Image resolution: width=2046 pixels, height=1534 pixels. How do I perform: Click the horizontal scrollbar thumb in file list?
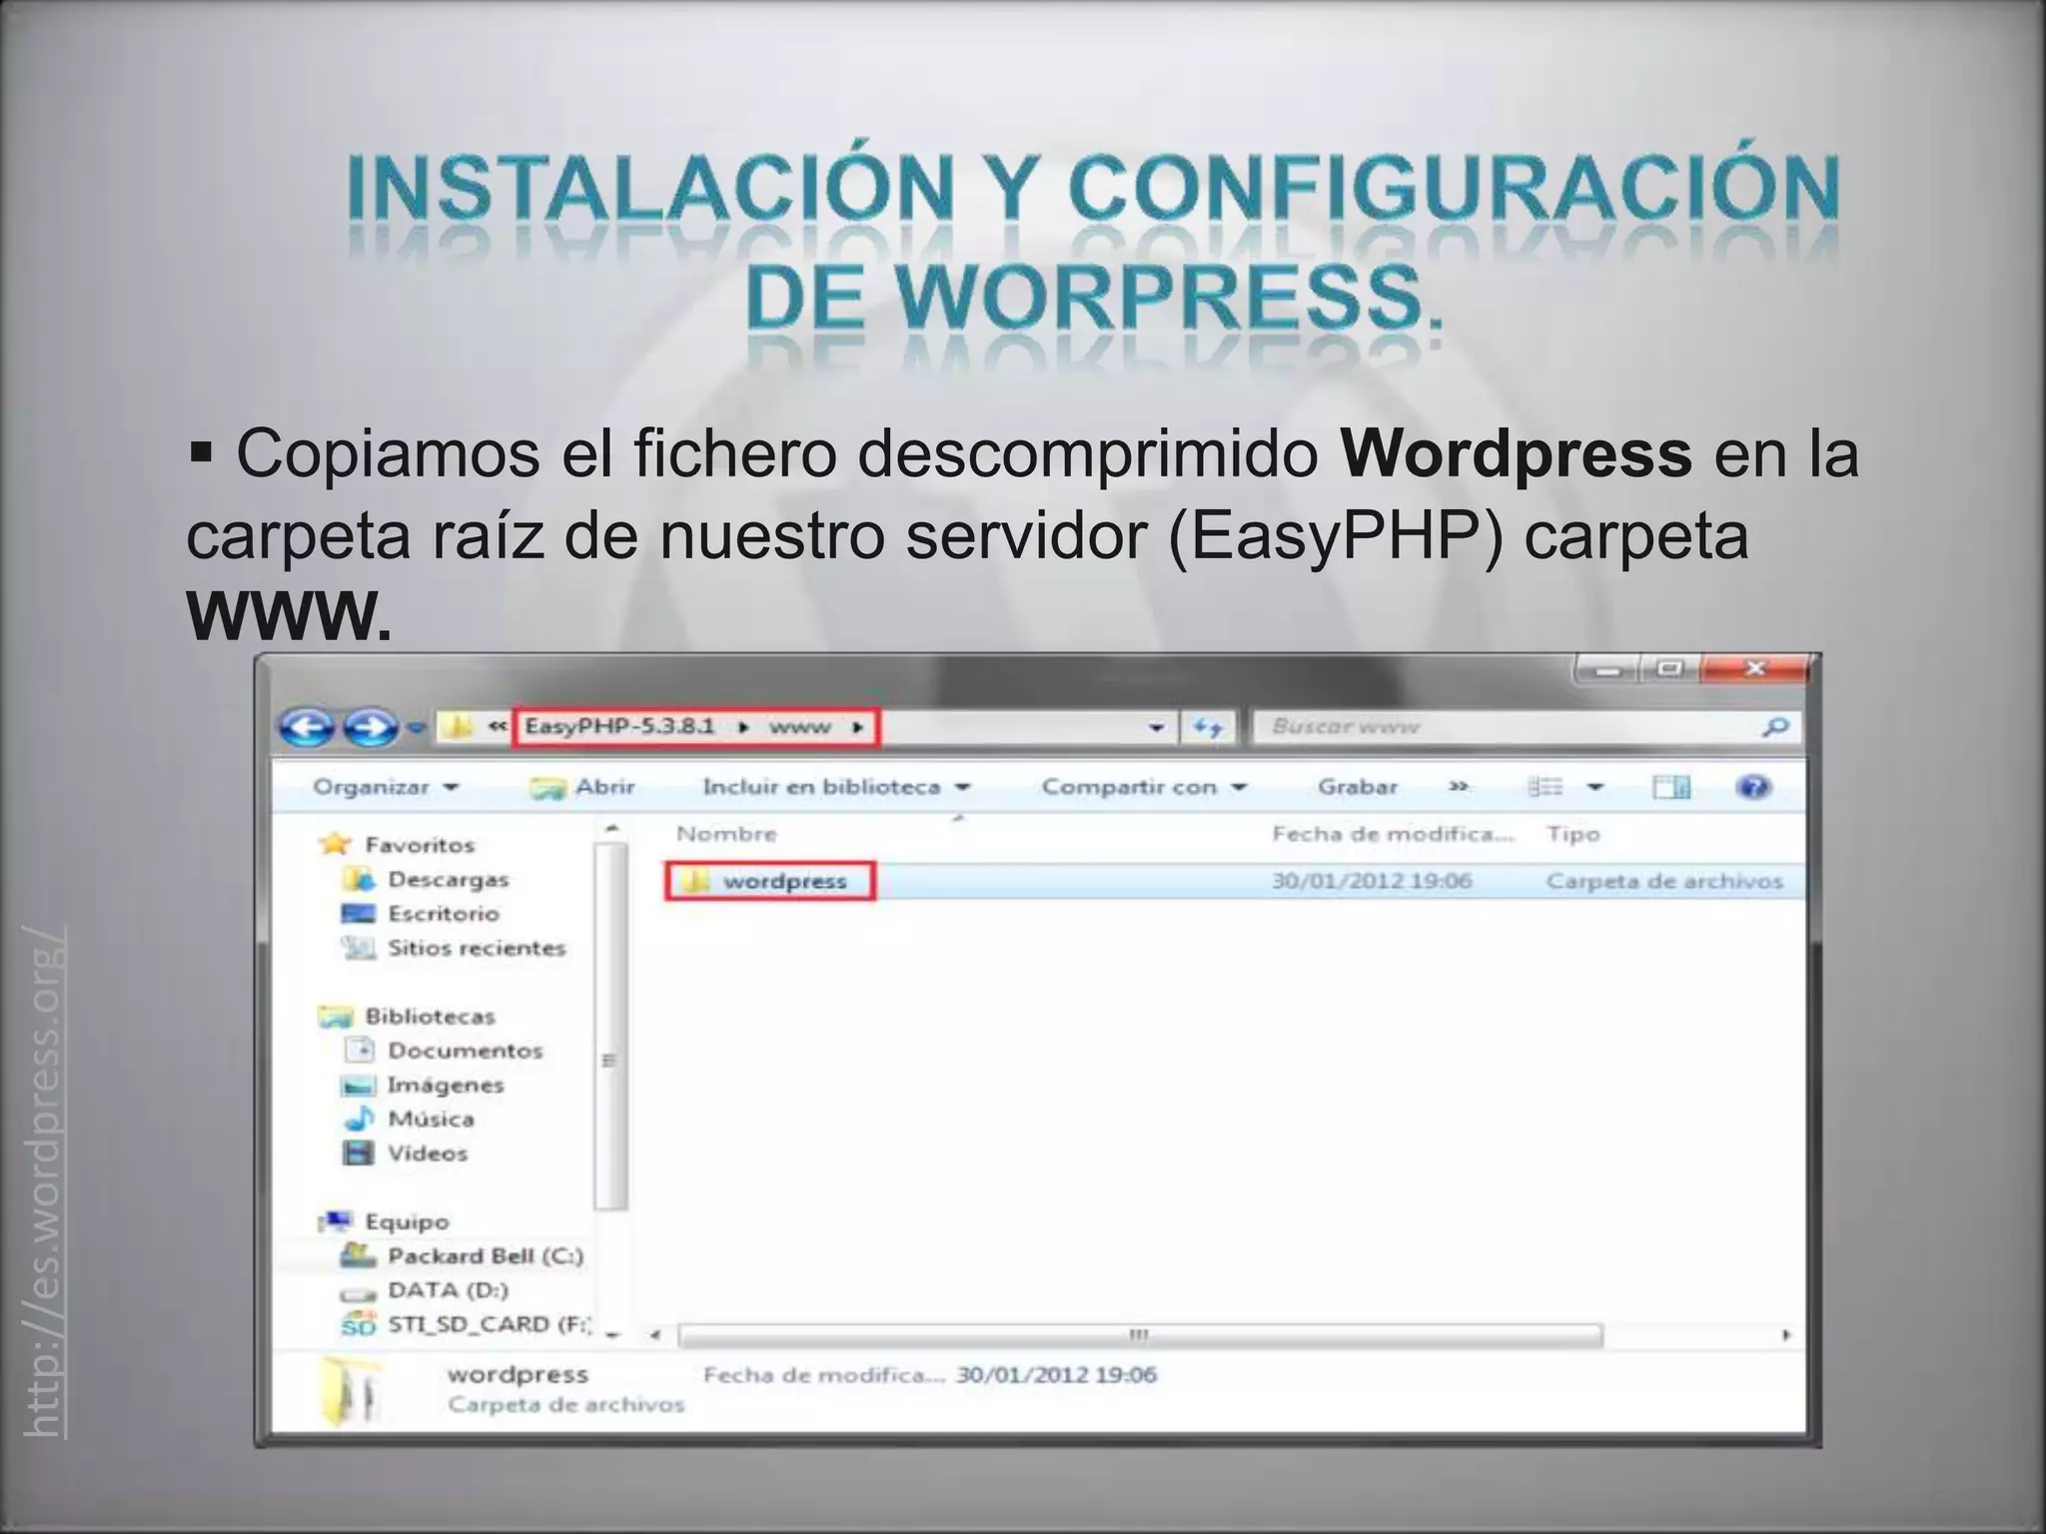tap(1140, 1335)
